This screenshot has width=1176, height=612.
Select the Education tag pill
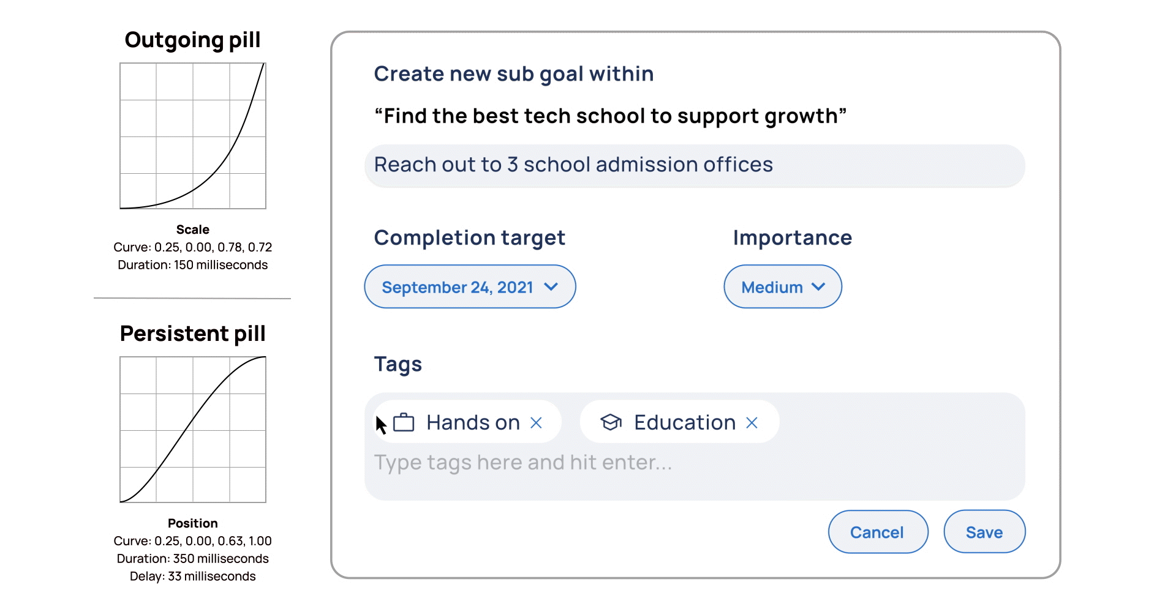pos(679,422)
